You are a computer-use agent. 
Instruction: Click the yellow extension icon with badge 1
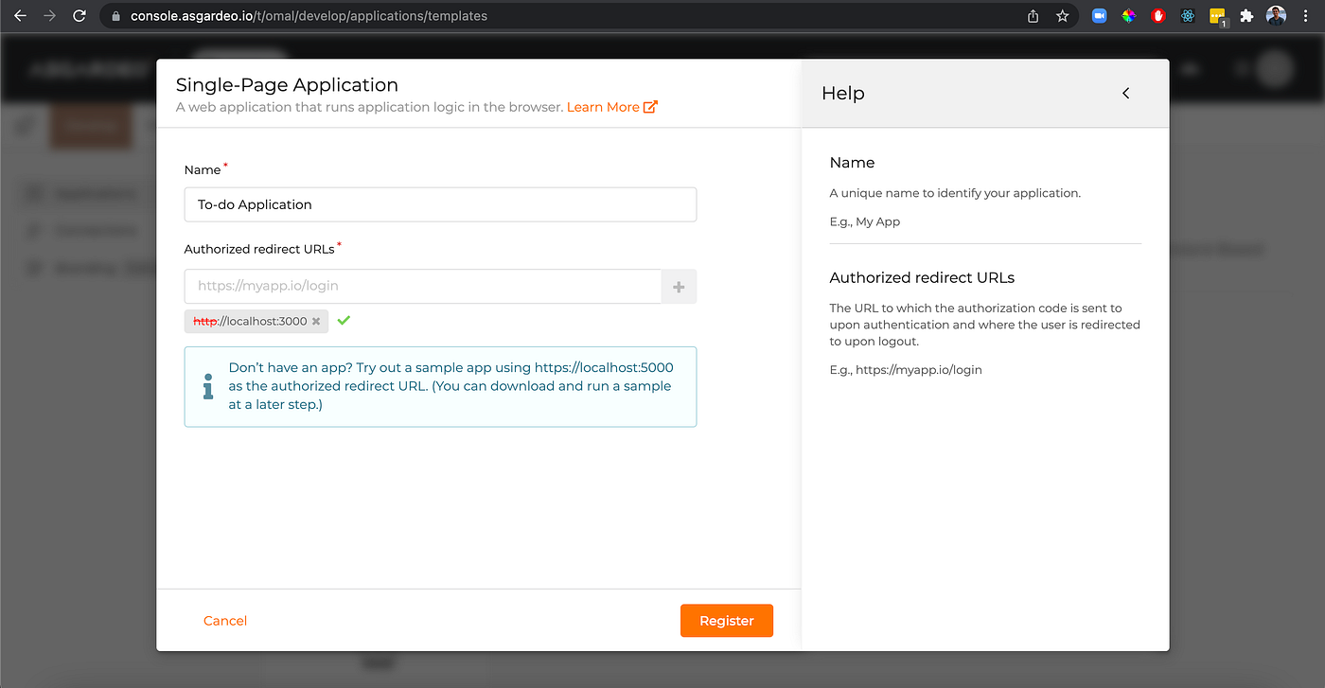1217,15
